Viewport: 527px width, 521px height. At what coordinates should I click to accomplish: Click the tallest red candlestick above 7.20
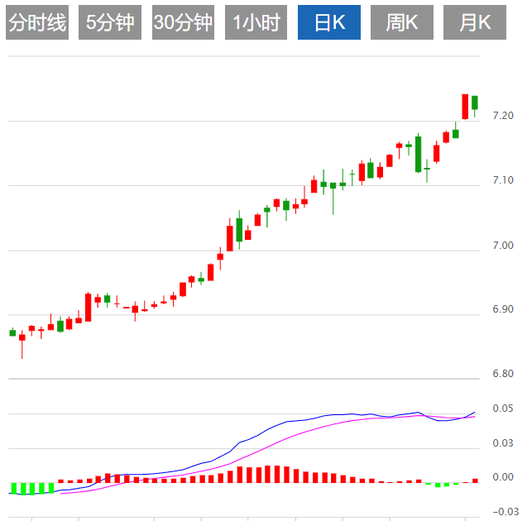[x=465, y=107]
